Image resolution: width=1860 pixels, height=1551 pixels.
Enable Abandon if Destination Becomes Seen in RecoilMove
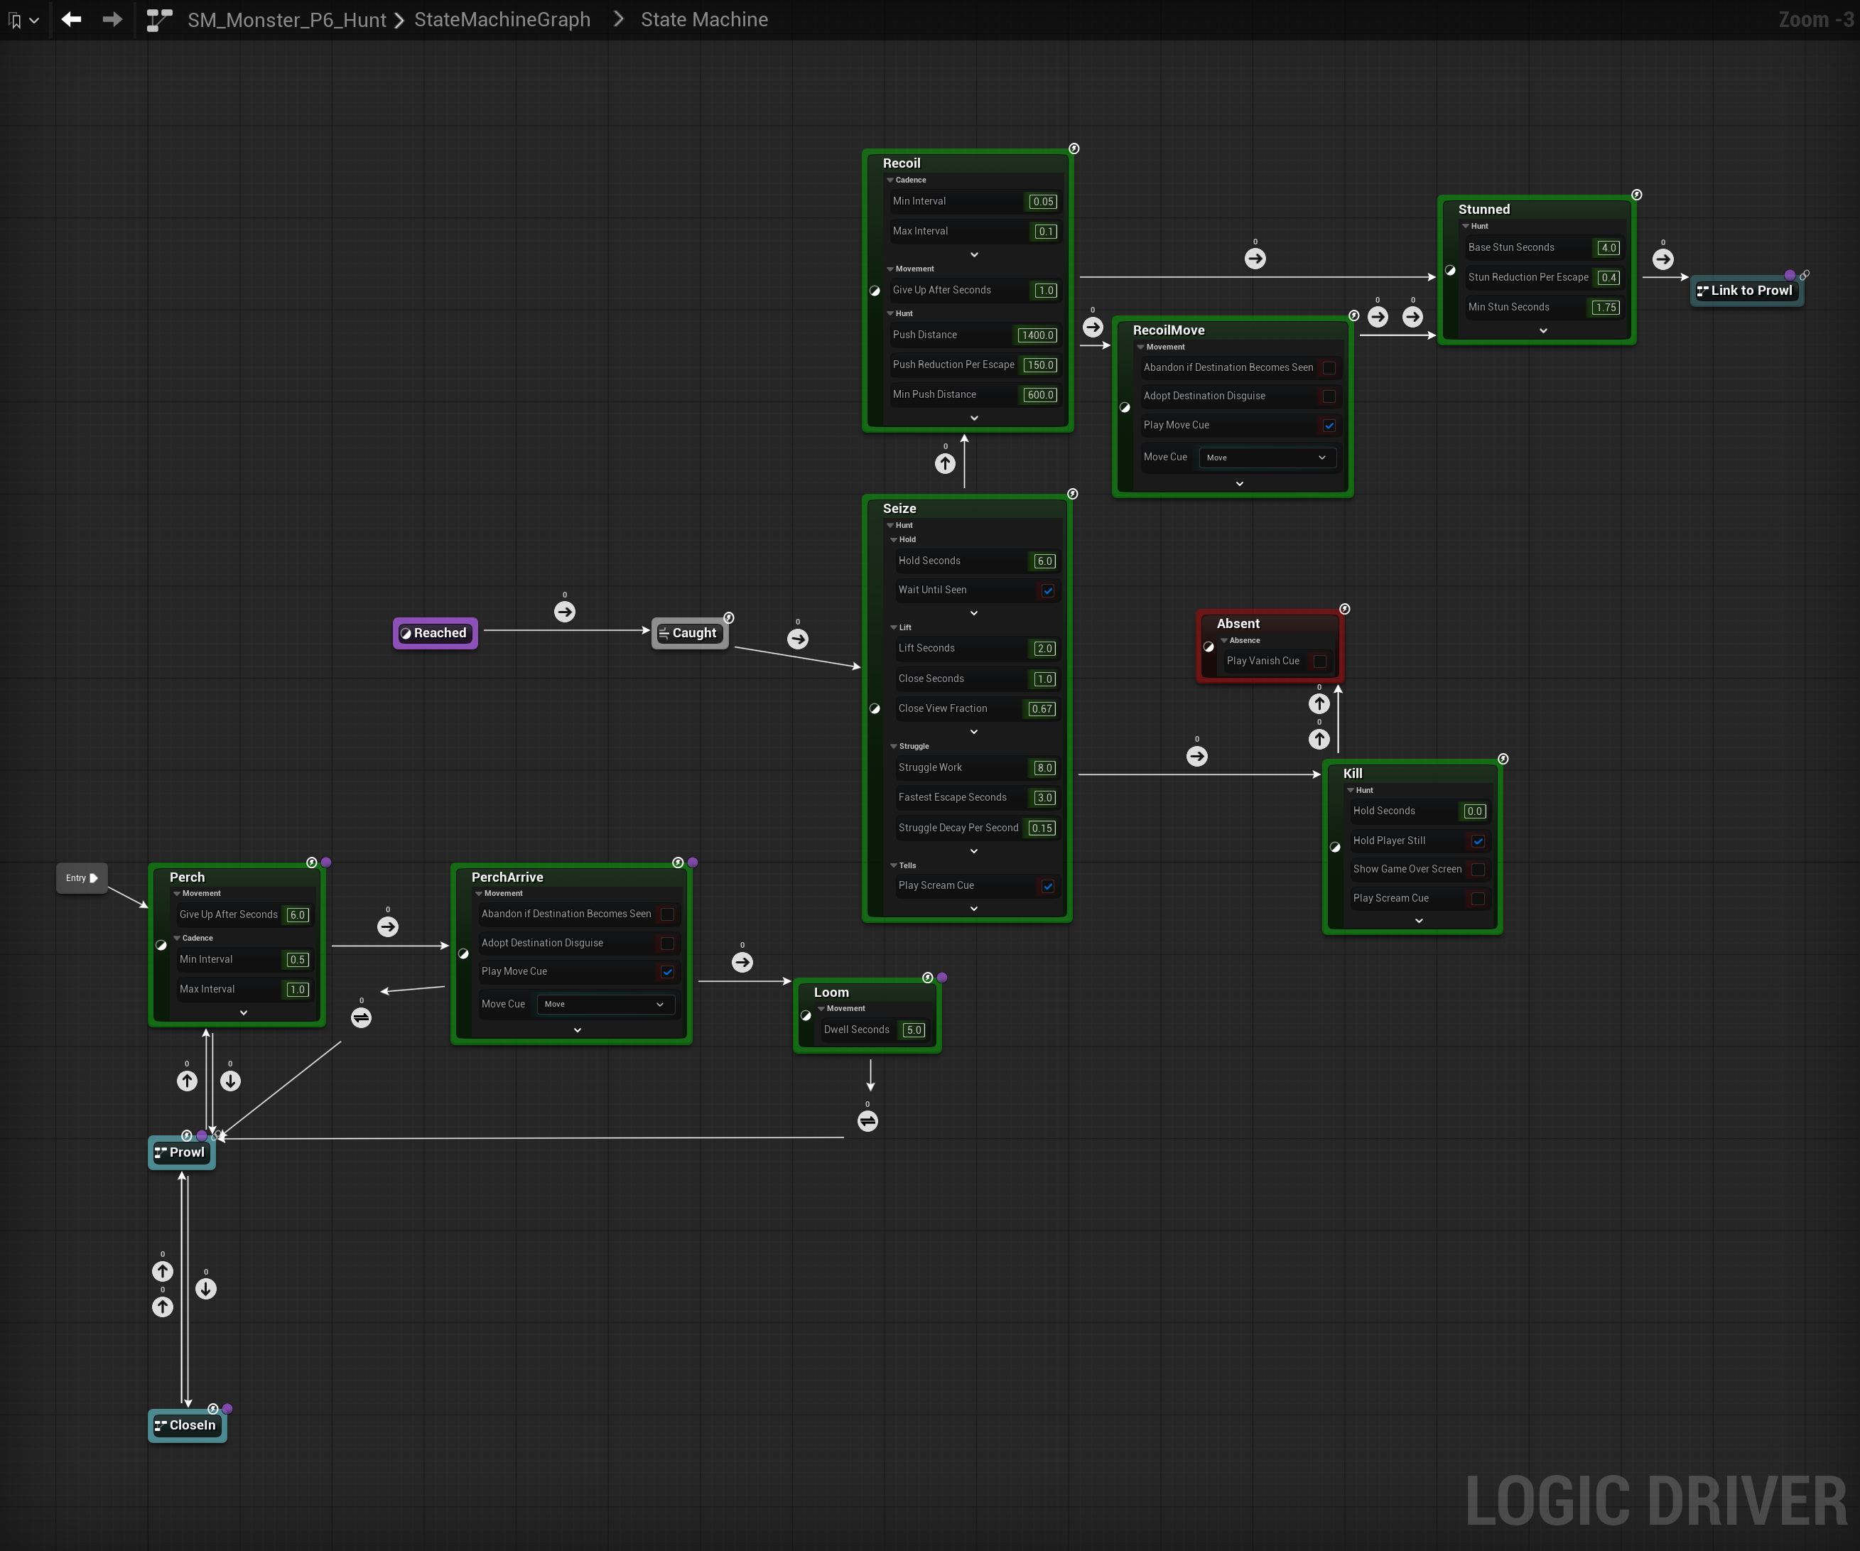point(1329,367)
